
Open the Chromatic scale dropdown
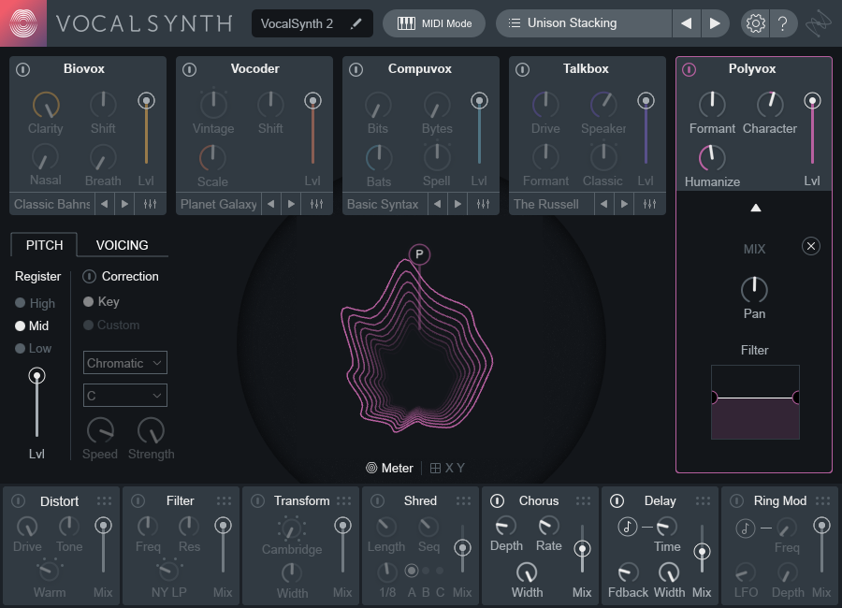coord(125,363)
